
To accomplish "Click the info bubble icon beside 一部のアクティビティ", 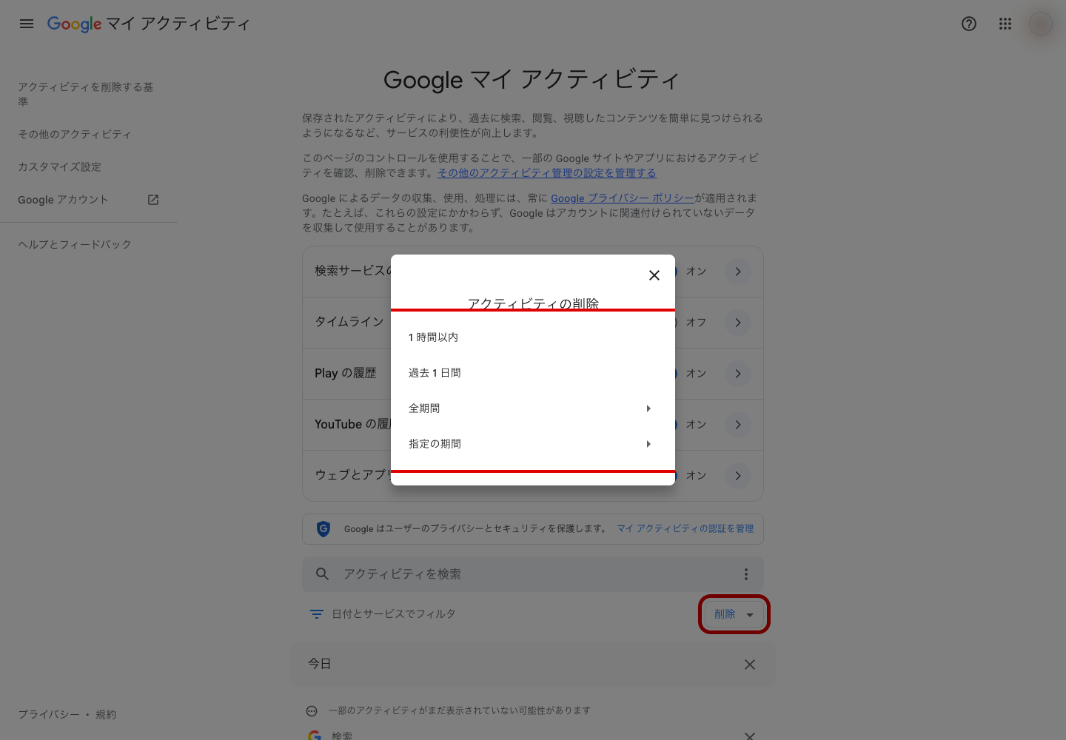I will coord(312,711).
